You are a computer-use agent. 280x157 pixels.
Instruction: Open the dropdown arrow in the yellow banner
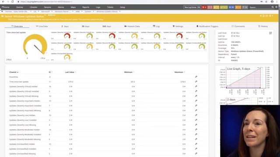273,16
